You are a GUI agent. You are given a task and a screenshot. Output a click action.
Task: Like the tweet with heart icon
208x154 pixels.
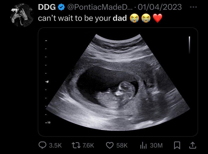pos(110,145)
